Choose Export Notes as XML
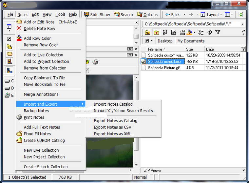The width and height of the screenshot is (249, 183). 124,134
